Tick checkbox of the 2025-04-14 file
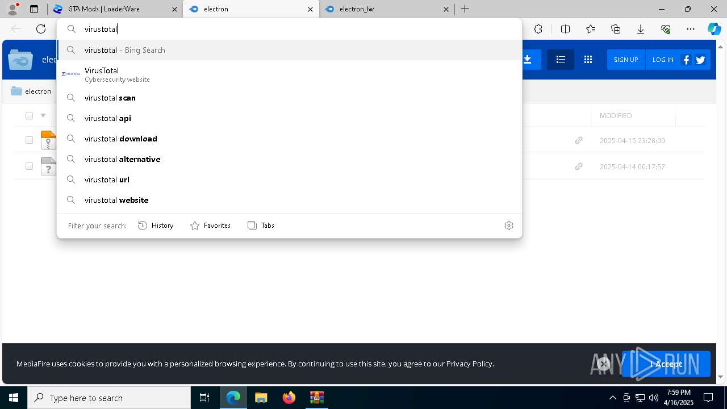The width and height of the screenshot is (727, 409). (x=29, y=166)
